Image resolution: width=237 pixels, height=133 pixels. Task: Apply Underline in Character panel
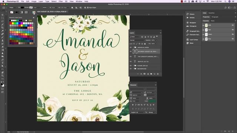[x=151, y=105]
